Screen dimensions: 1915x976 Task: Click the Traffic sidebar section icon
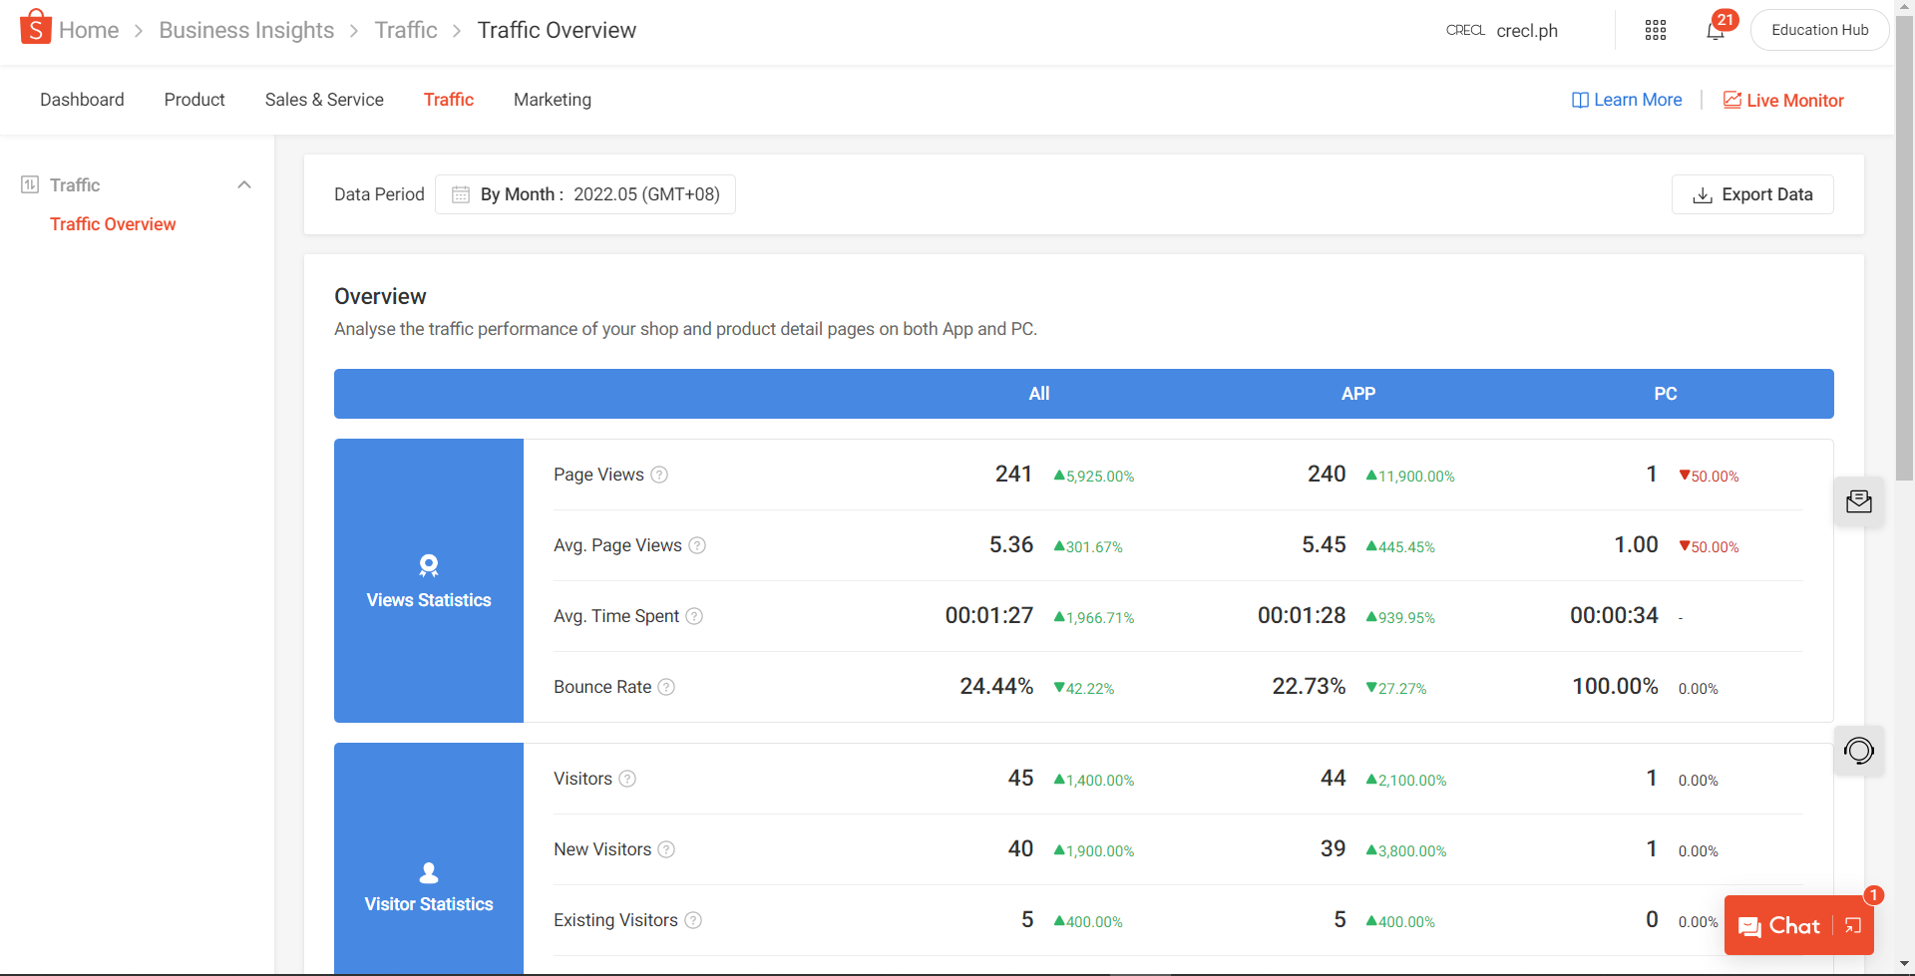point(30,184)
